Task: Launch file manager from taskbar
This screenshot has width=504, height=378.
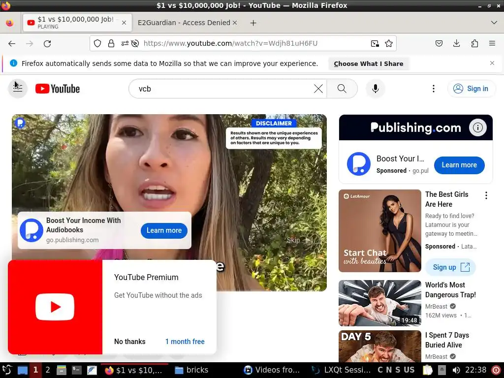Action: coord(62,370)
